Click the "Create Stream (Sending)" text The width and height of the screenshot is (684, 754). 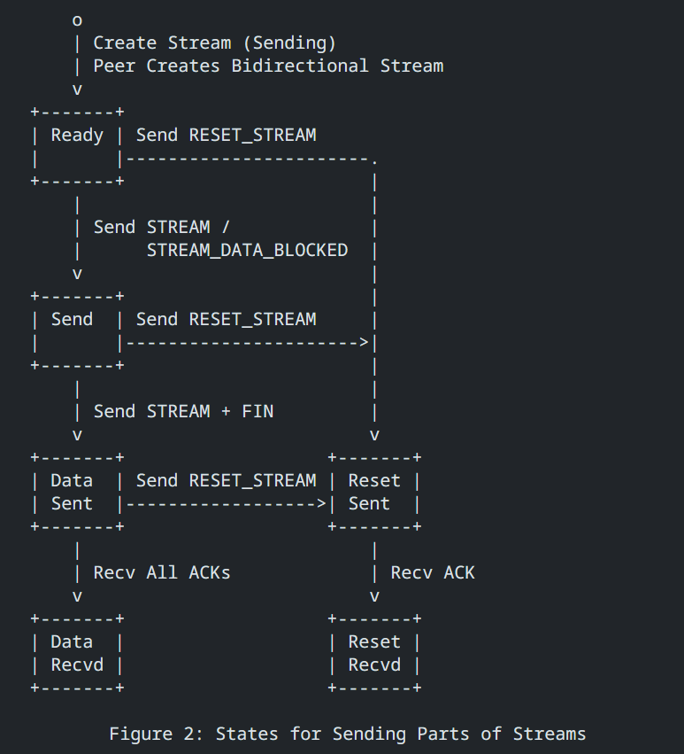point(214,43)
